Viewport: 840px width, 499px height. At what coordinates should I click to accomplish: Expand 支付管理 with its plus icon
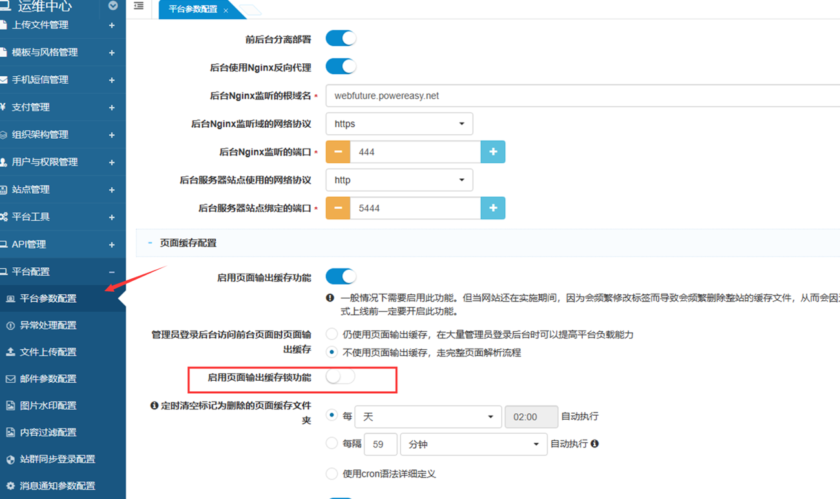tap(112, 107)
